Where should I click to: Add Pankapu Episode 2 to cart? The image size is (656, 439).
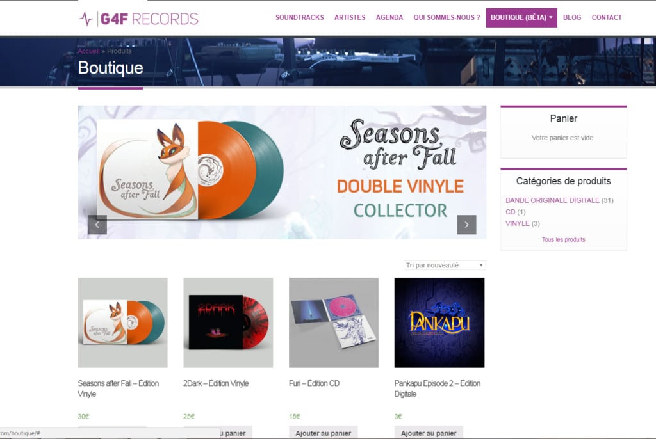(429, 433)
